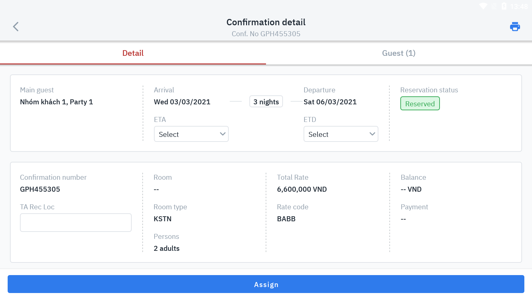Tap the Wi-Fi status icon
The height and width of the screenshot is (299, 532).
tap(483, 6)
